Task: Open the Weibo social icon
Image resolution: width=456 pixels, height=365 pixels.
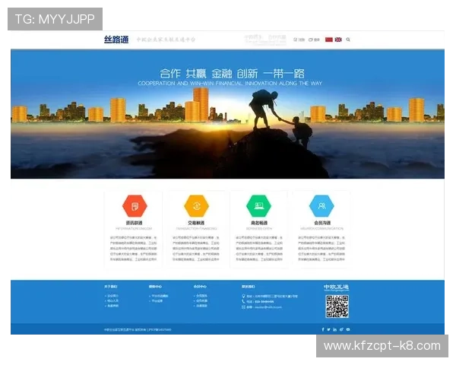Action: coord(341,329)
